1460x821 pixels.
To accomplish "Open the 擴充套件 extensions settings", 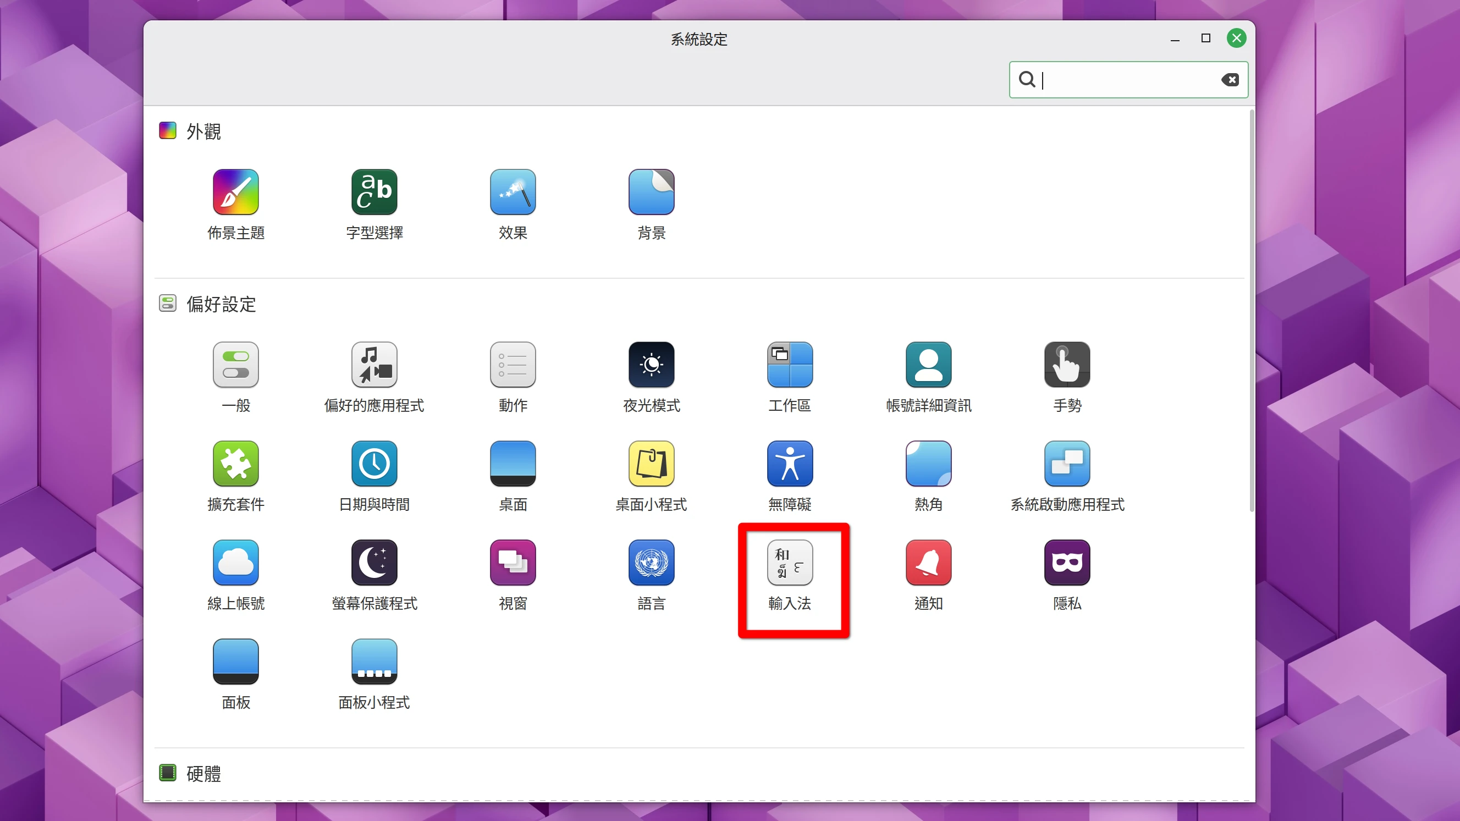I will [x=236, y=476].
